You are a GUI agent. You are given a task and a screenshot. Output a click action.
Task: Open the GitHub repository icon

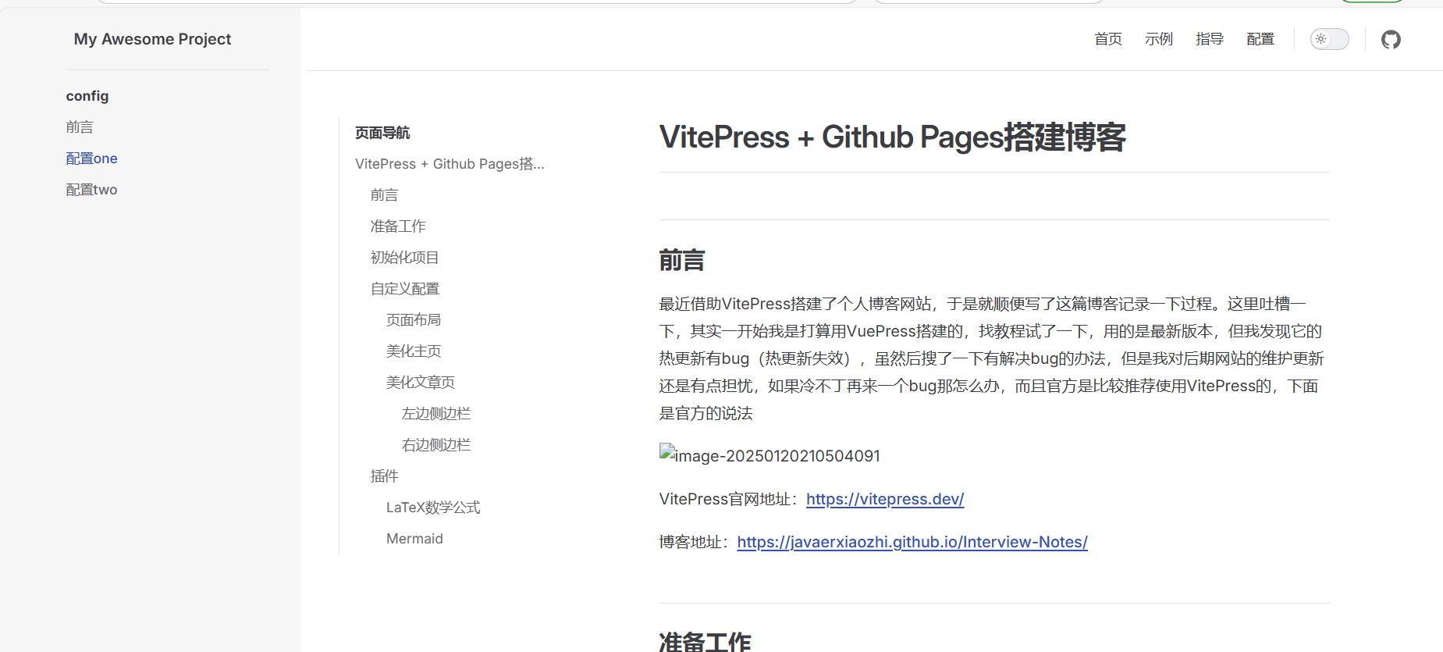(x=1391, y=39)
